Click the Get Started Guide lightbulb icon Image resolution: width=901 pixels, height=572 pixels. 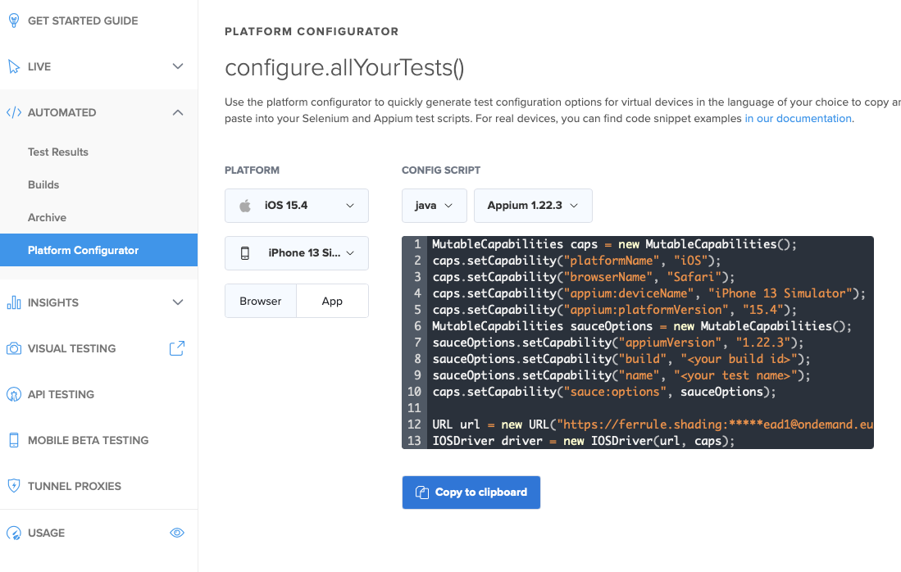pos(14,20)
